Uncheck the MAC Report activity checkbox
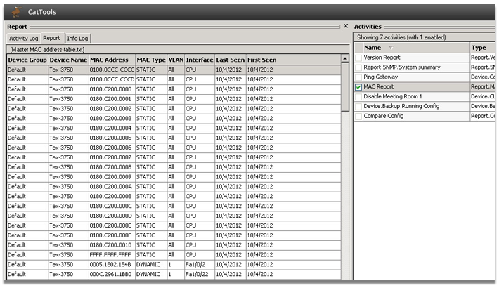This screenshot has width=499, height=288. [x=358, y=86]
